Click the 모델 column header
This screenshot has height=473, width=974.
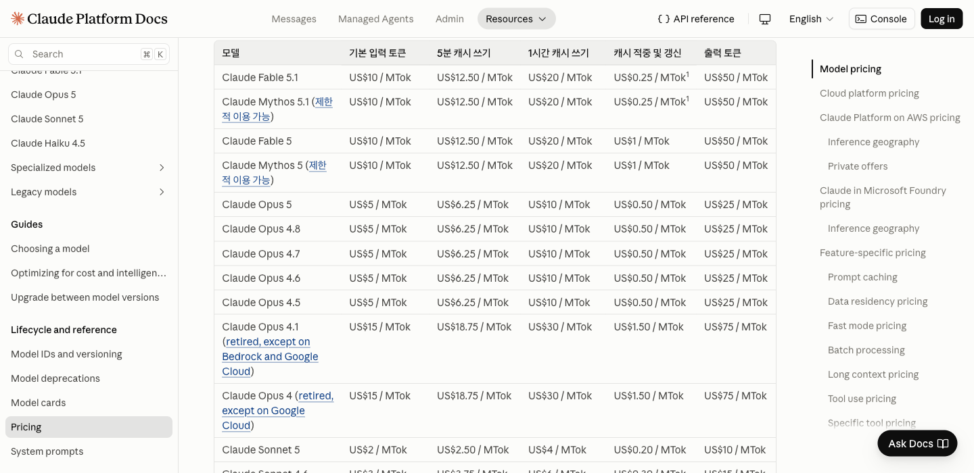[x=231, y=53]
